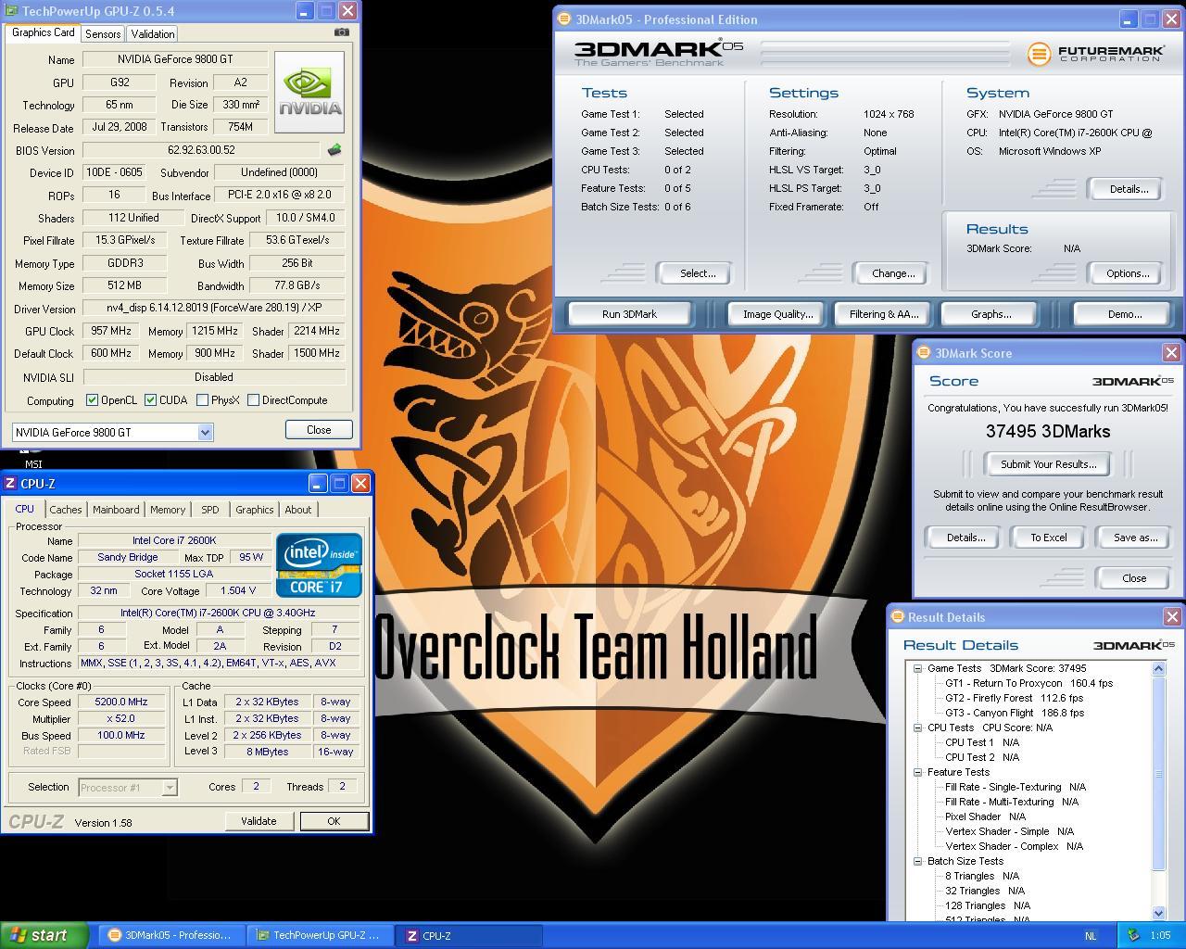Click Filtering & AA button
Image resolution: width=1186 pixels, height=949 pixels.
884,314
